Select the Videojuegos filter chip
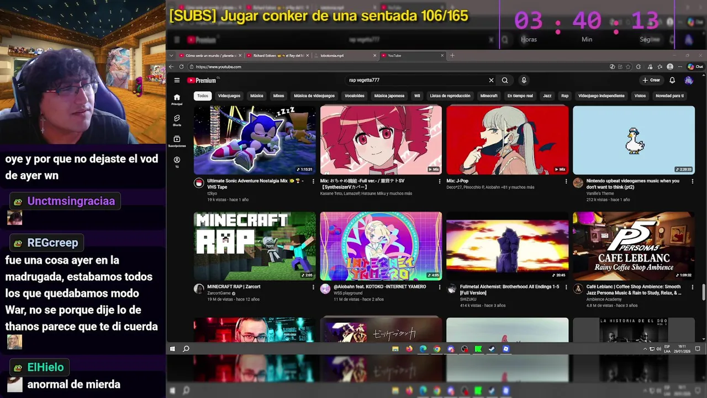Screen dimensions: 707x398 (229, 96)
